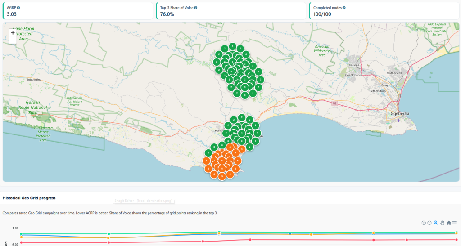Image resolution: width=461 pixels, height=246 pixels.
Task: Zoom in the history chart using the plus circle
Action: (424, 223)
